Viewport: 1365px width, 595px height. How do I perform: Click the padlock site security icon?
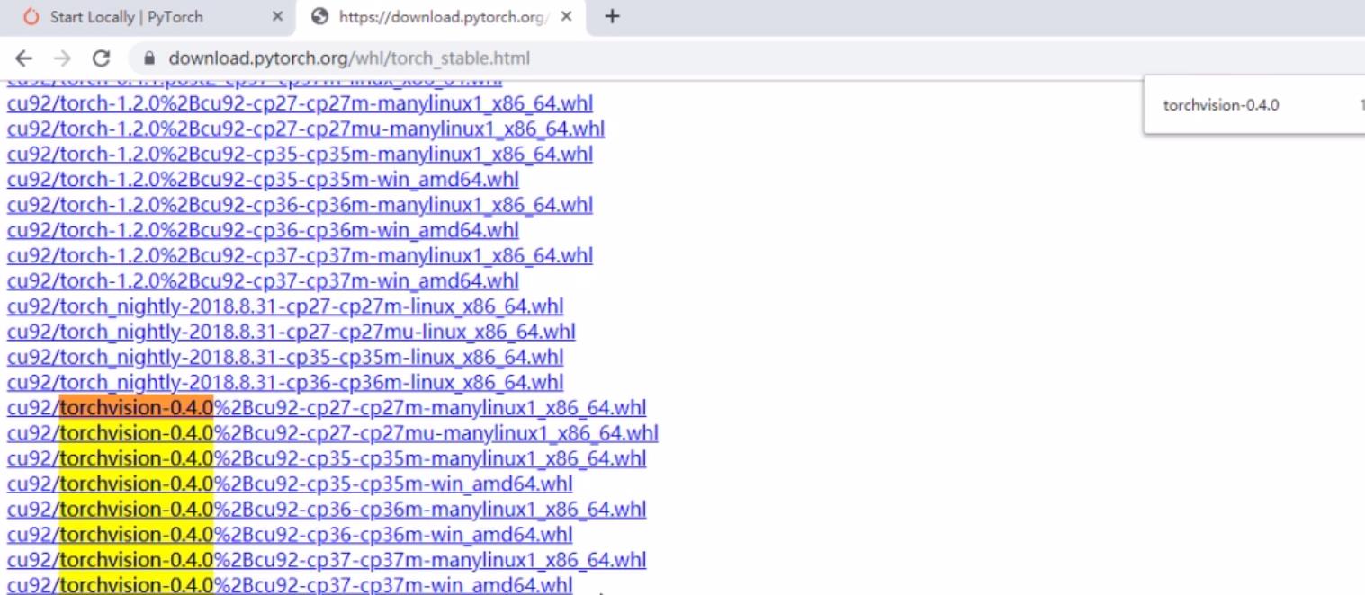click(x=149, y=58)
